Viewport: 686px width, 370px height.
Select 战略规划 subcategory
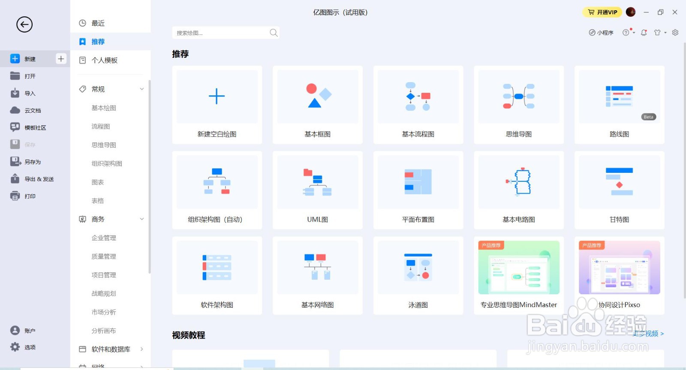pyautogui.click(x=104, y=293)
